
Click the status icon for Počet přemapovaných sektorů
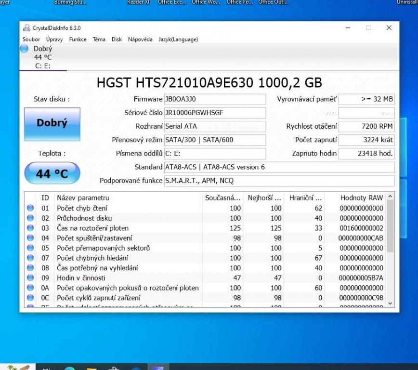tap(30, 248)
